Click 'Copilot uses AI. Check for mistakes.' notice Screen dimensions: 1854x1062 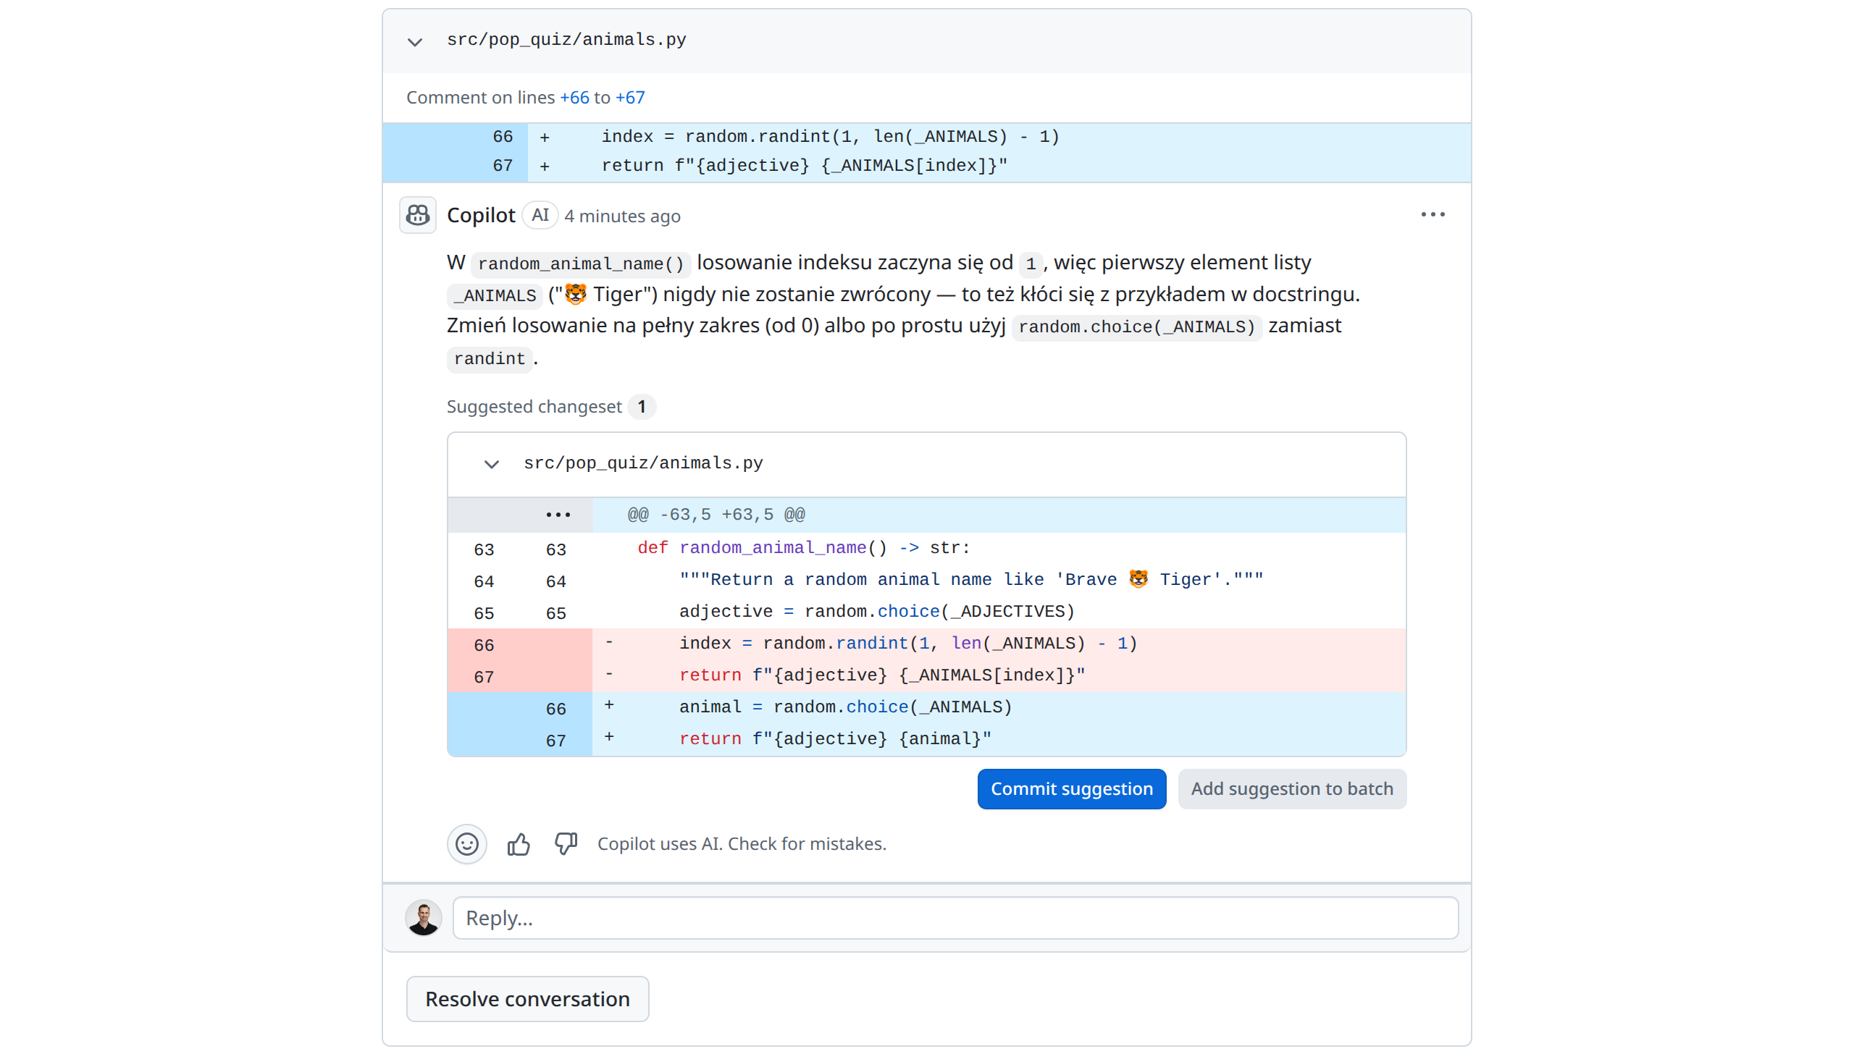pos(742,844)
